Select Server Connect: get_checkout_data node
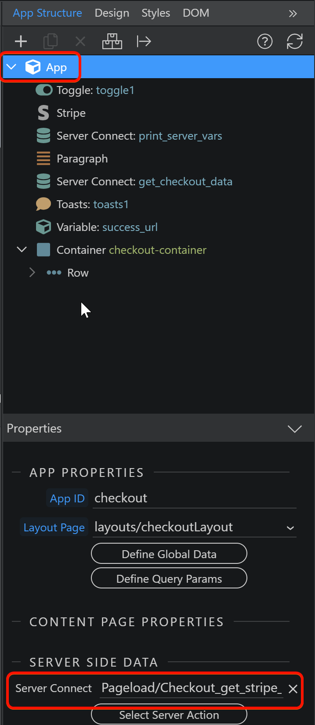The width and height of the screenshot is (315, 725). pyautogui.click(x=144, y=182)
